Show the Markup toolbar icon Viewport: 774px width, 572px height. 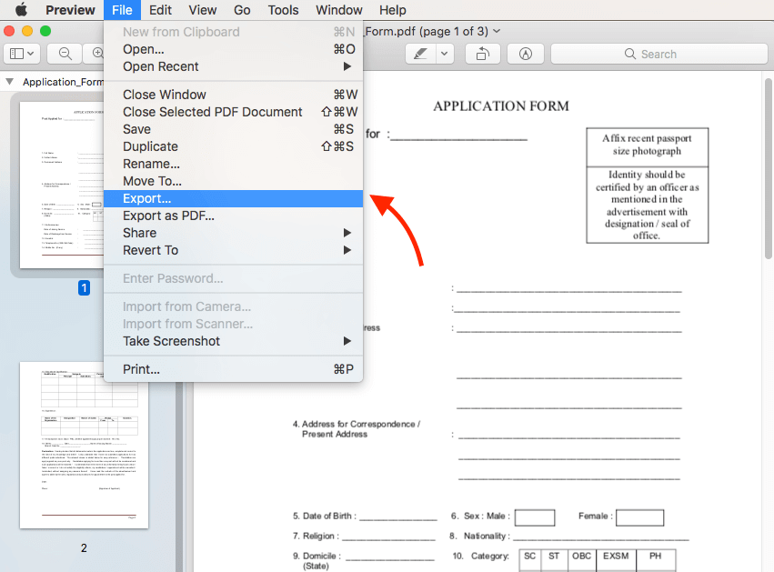526,54
